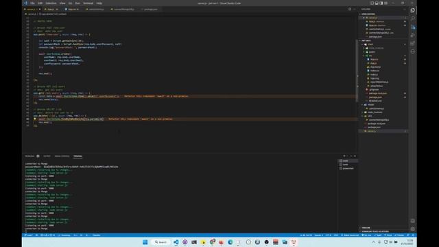
Task: Select powershell terminal in list
Action: coord(347,168)
